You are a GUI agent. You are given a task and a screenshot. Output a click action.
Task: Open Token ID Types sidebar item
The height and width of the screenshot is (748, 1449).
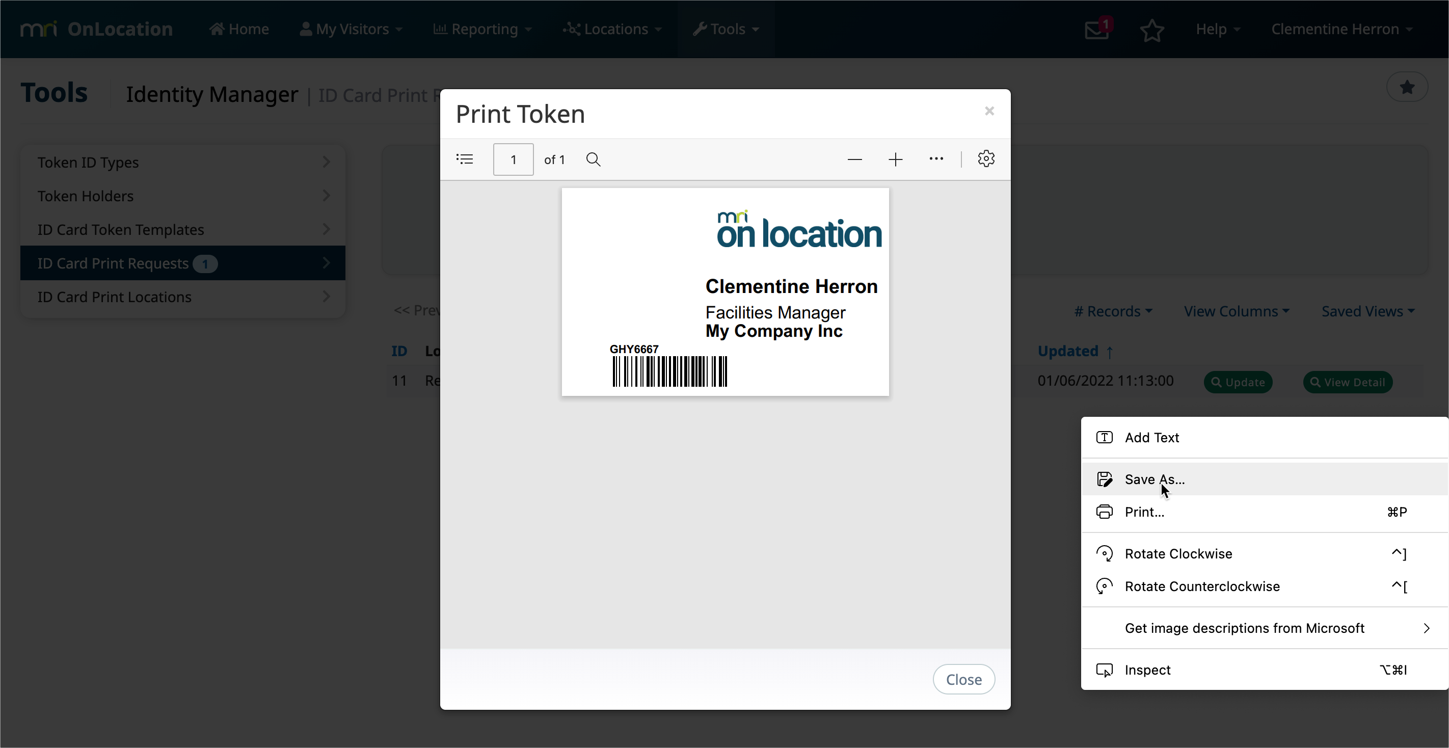(x=183, y=162)
